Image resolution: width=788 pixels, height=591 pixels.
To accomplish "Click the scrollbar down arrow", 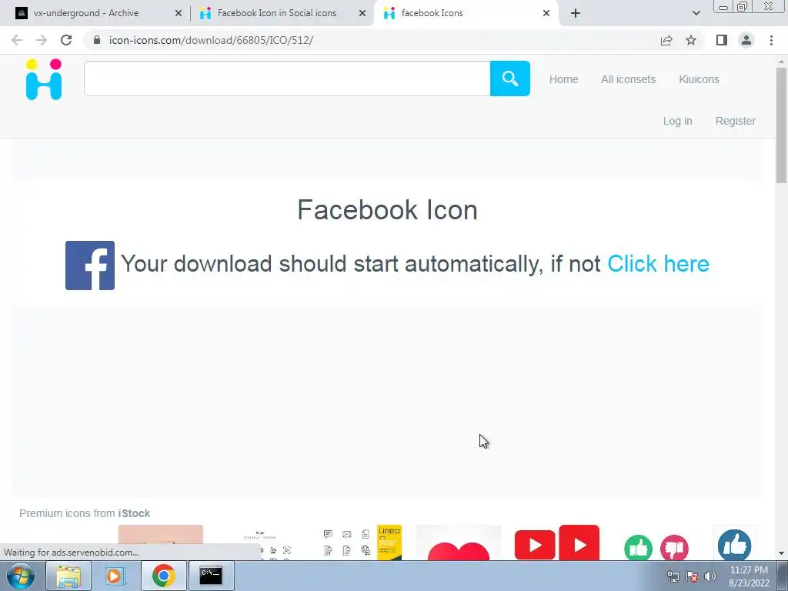I will [782, 553].
